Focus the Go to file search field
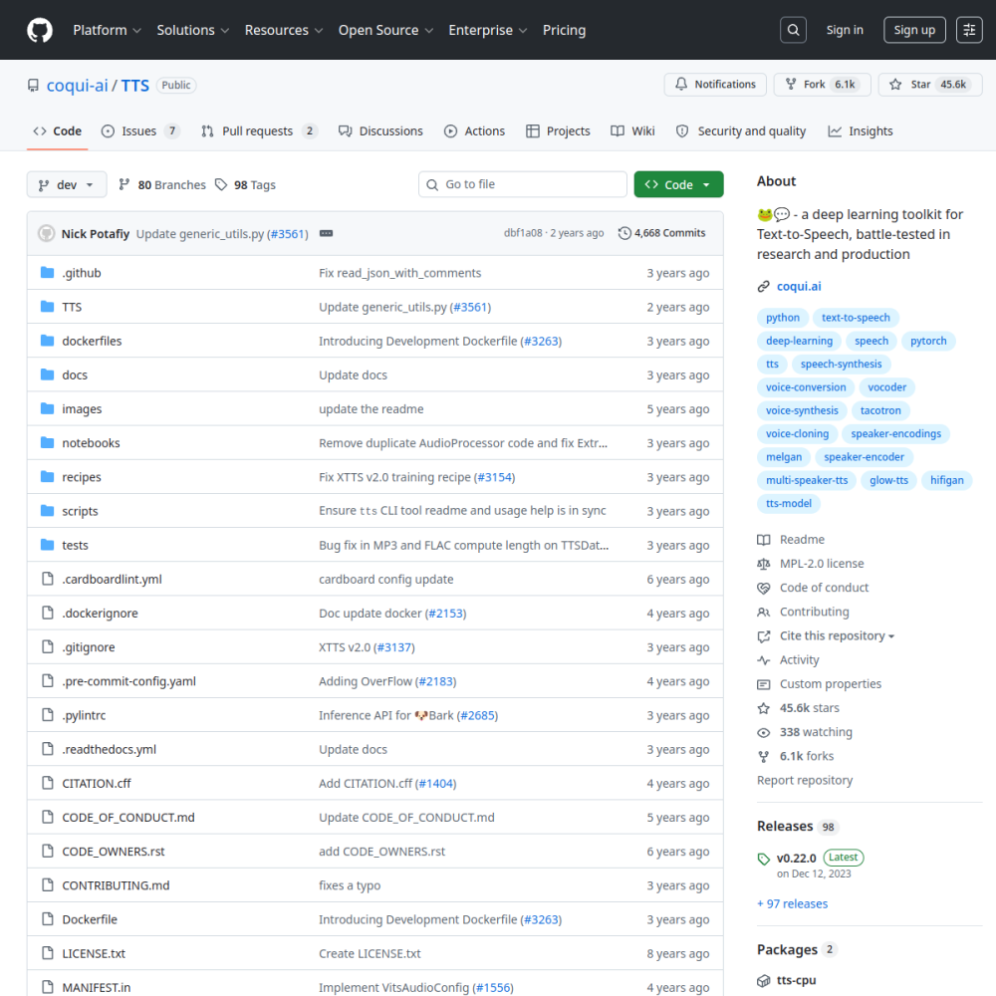This screenshot has width=996, height=996. pos(523,184)
